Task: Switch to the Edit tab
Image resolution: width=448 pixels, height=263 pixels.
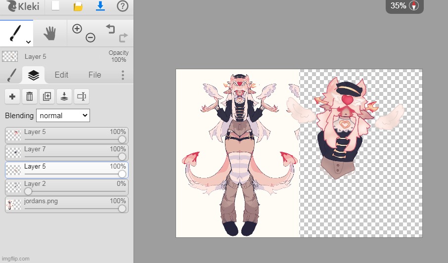Action: (x=61, y=75)
